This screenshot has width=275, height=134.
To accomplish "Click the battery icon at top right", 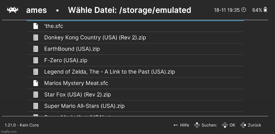I will 265,10.
